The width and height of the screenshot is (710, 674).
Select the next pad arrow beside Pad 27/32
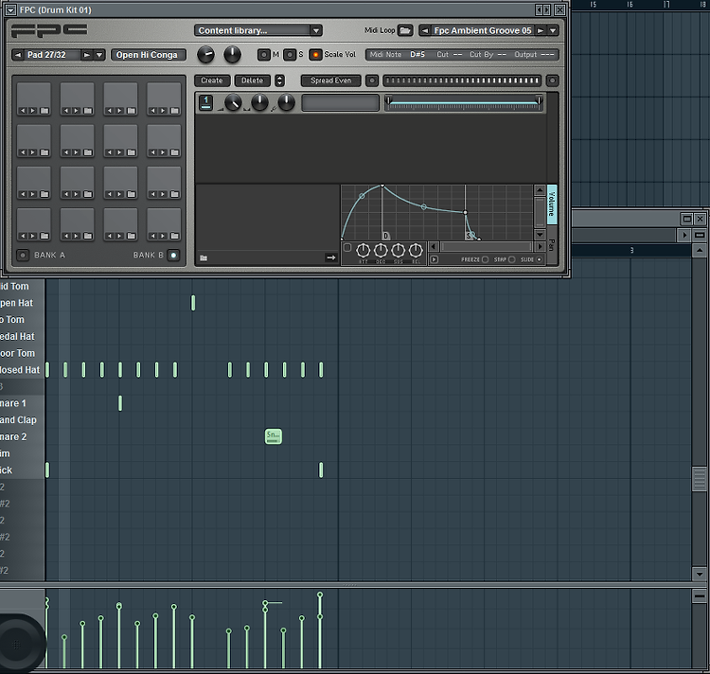point(86,55)
